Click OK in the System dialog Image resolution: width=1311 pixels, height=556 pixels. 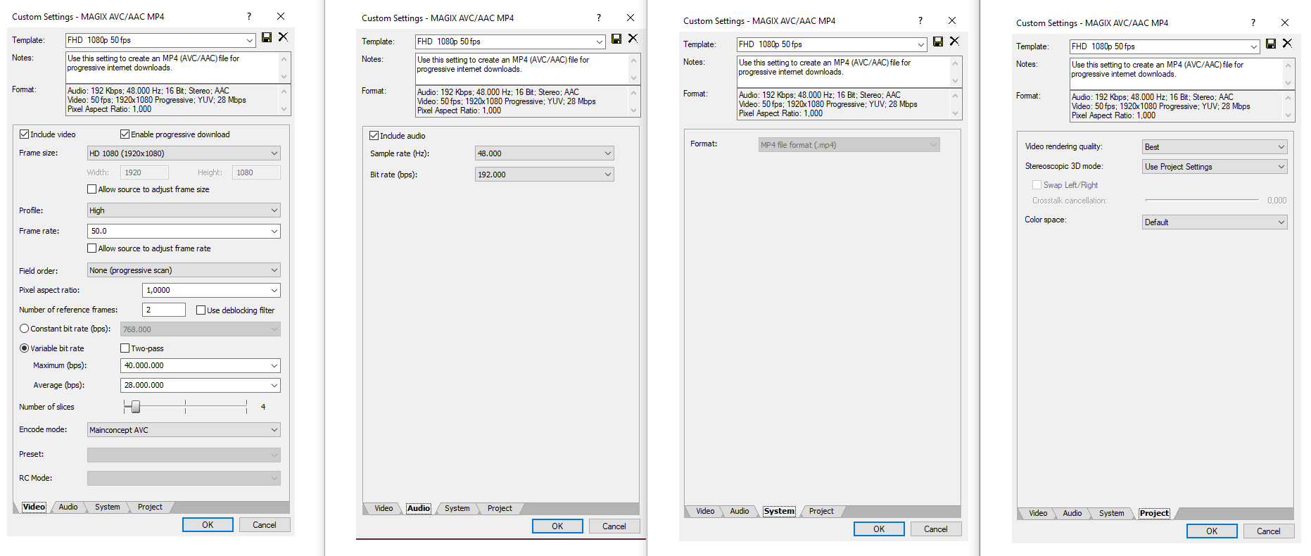(x=879, y=529)
